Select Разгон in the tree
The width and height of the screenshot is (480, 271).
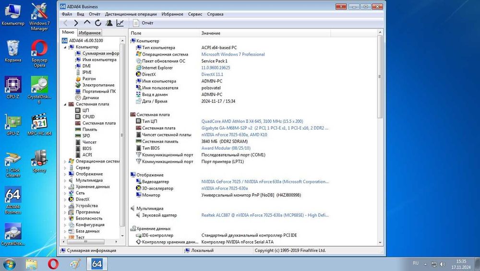(x=89, y=79)
